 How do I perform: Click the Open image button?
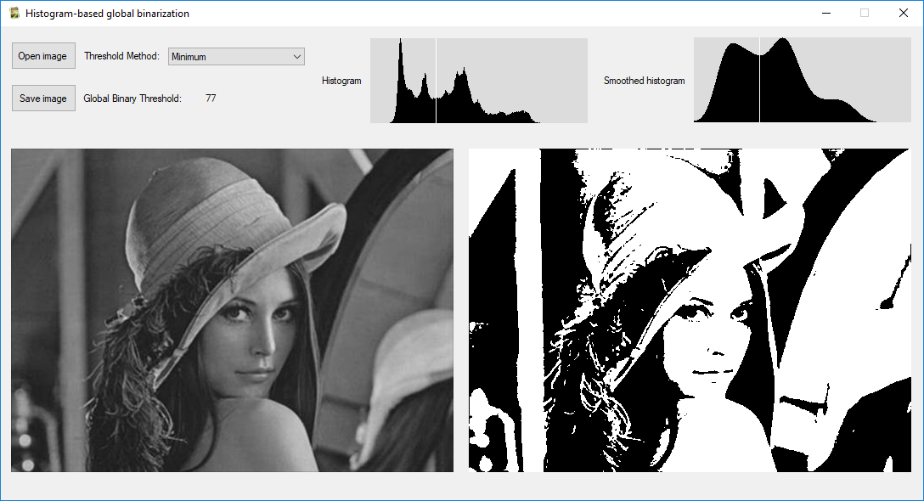[43, 56]
